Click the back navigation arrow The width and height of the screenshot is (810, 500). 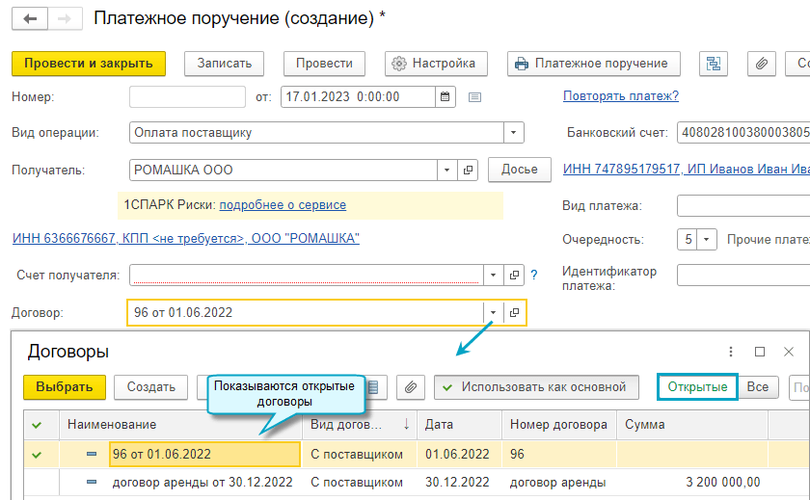click(x=31, y=18)
